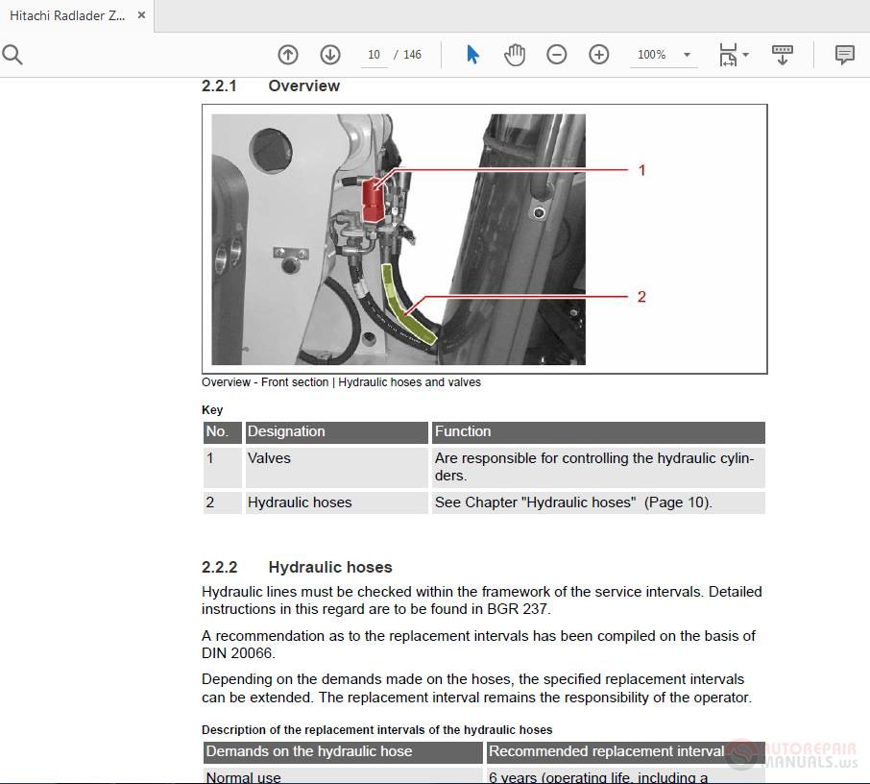Follow the See Chapter Hydraulic hoses Page 10 reference
Screen dimensions: 870x784
point(573,502)
